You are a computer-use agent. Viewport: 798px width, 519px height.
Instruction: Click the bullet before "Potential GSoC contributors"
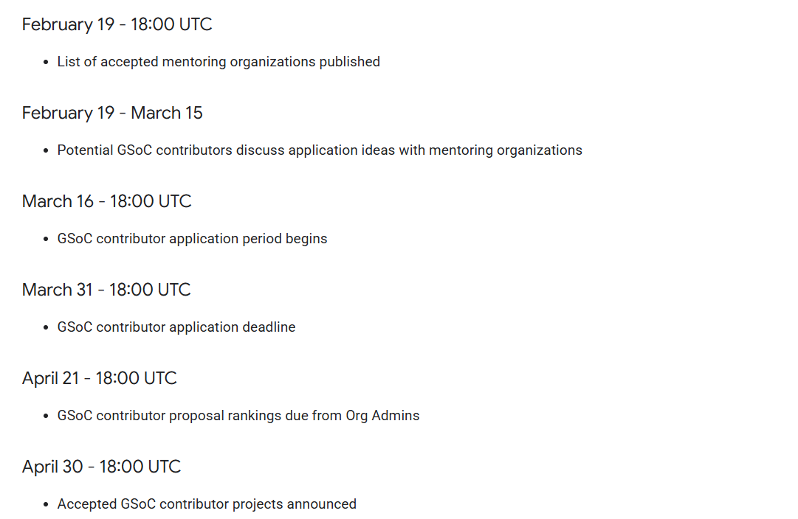point(46,151)
